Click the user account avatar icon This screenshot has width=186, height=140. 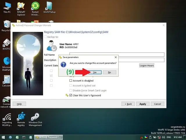click(52, 46)
